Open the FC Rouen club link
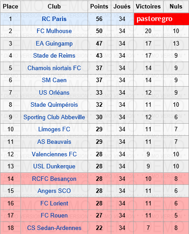189x234 pixels. pyautogui.click(x=54, y=216)
